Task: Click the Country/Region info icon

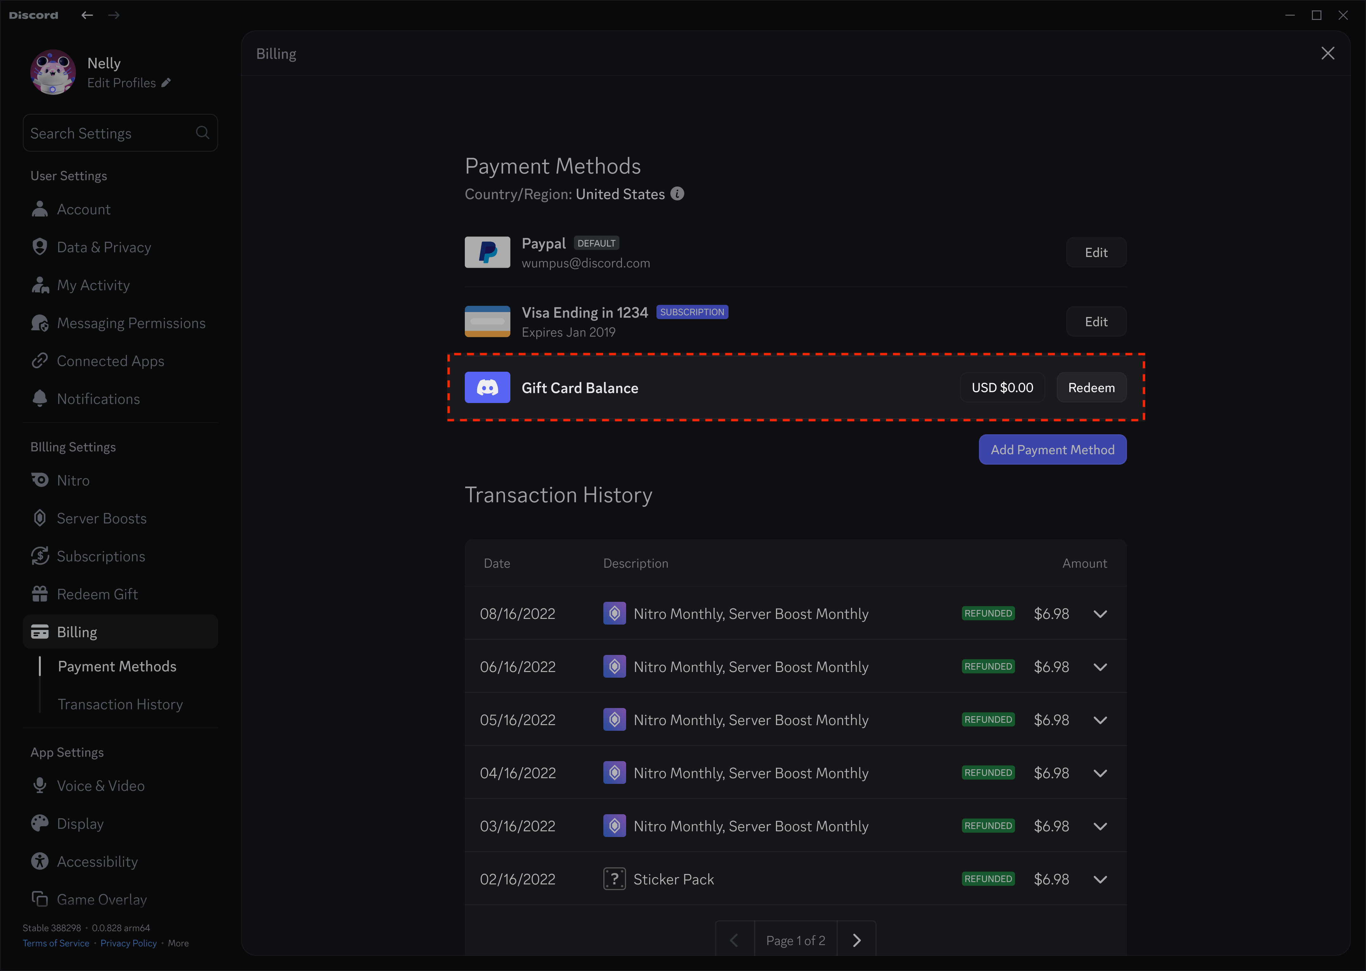Action: (x=677, y=194)
